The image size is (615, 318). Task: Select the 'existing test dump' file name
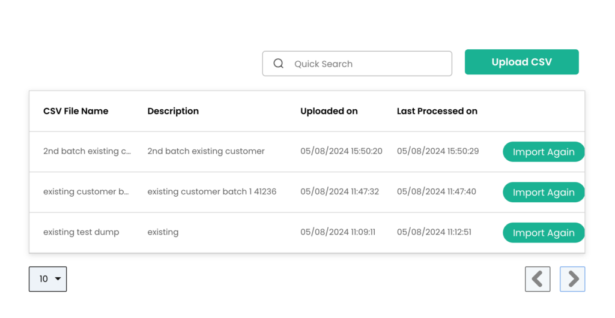(x=81, y=232)
